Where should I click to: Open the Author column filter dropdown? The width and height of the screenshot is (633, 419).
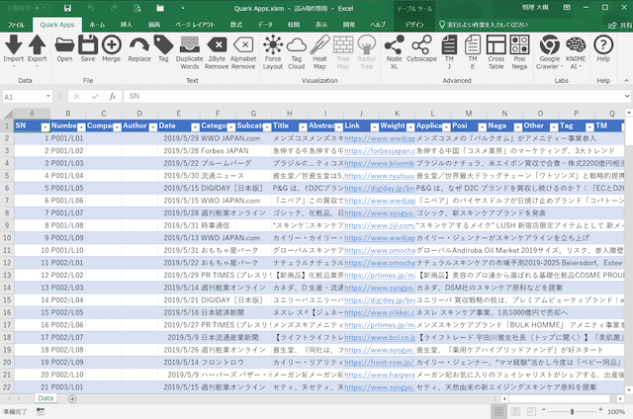153,127
